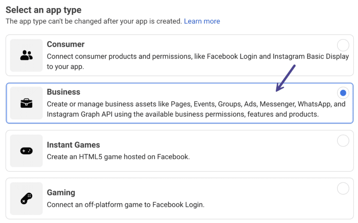Click the purple arrow annotation
Image resolution: width=358 pixels, height=223 pixels.
point(286,78)
